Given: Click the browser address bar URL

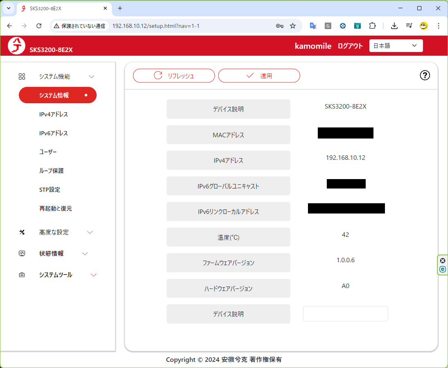Looking at the screenshot, I should [156, 26].
